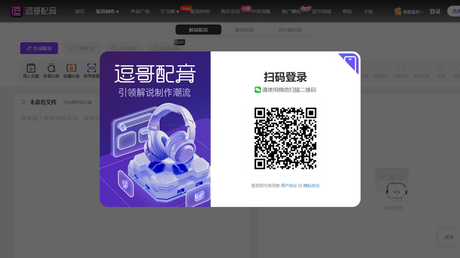Click the 逗哥配音 logo in header

tap(33, 11)
